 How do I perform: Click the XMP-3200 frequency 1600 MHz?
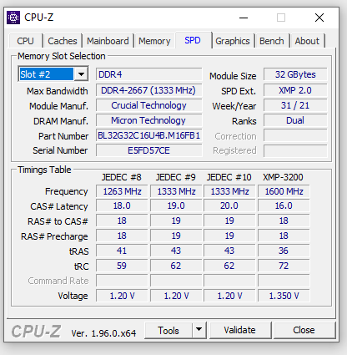pos(284,191)
